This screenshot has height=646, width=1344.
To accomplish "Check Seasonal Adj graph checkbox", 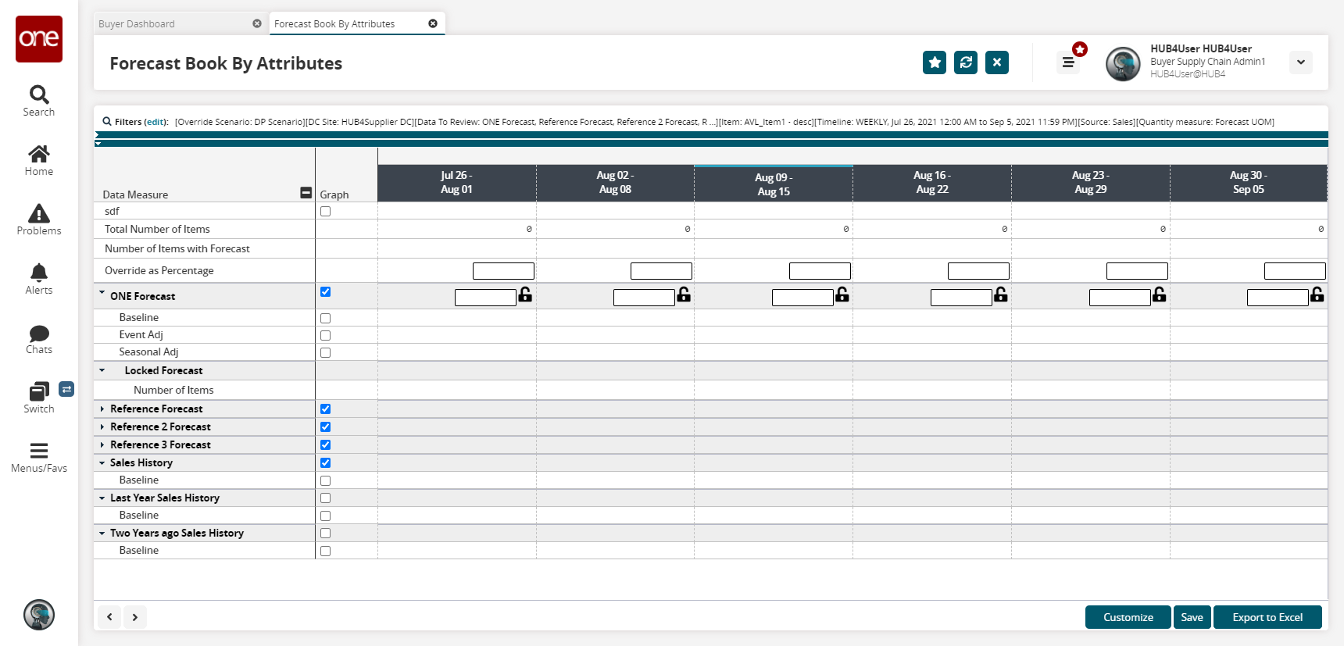I will click(x=325, y=352).
